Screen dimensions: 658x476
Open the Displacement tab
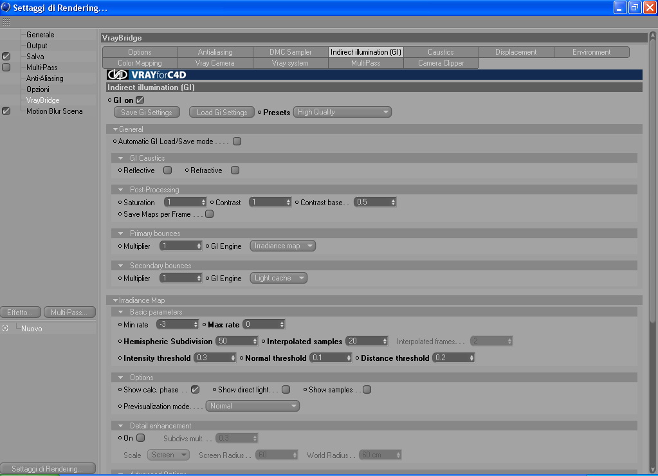[516, 52]
